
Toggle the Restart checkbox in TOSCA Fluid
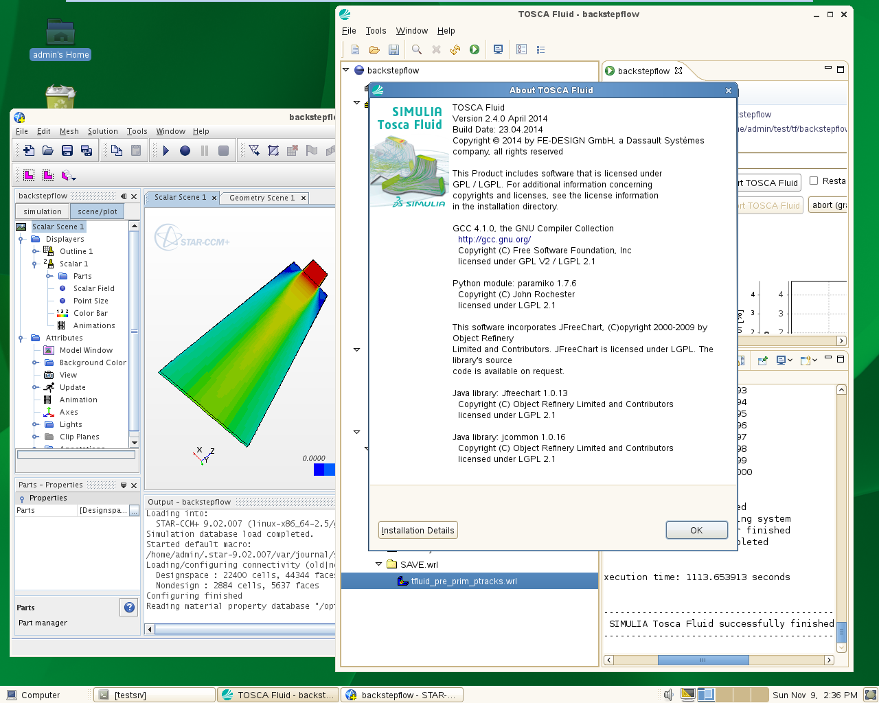click(x=814, y=181)
